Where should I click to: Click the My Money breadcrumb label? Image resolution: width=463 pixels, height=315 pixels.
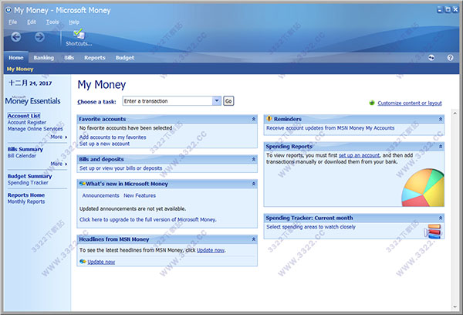20,69
